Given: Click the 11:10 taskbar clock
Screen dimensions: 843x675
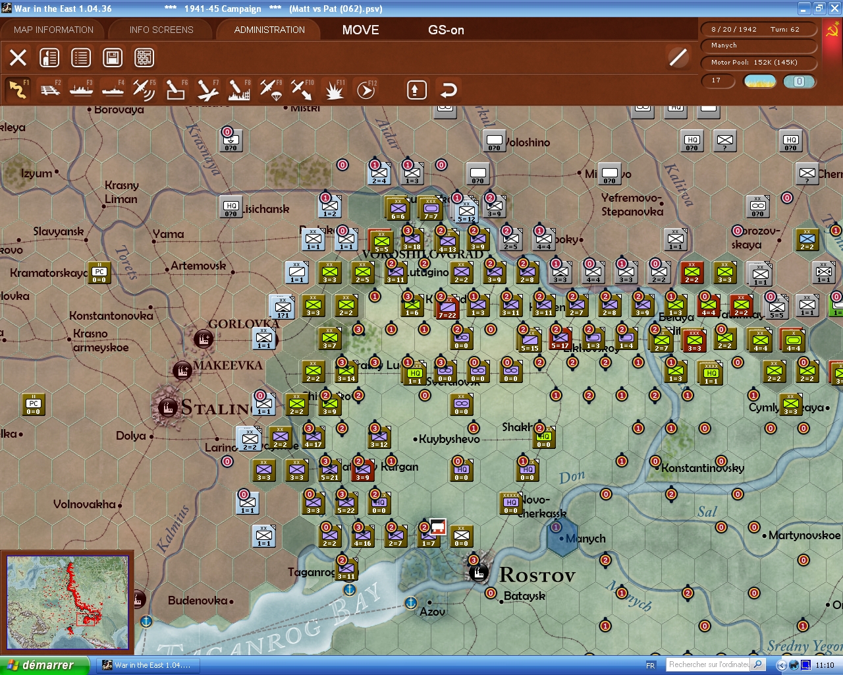Looking at the screenshot, I should click(x=825, y=665).
